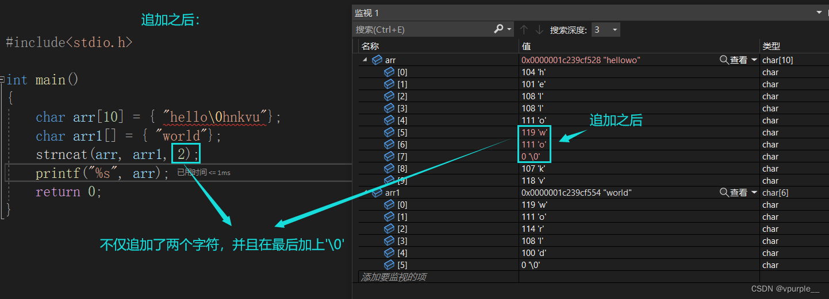Click cube icon of arr element holding 104 'h'

point(389,72)
